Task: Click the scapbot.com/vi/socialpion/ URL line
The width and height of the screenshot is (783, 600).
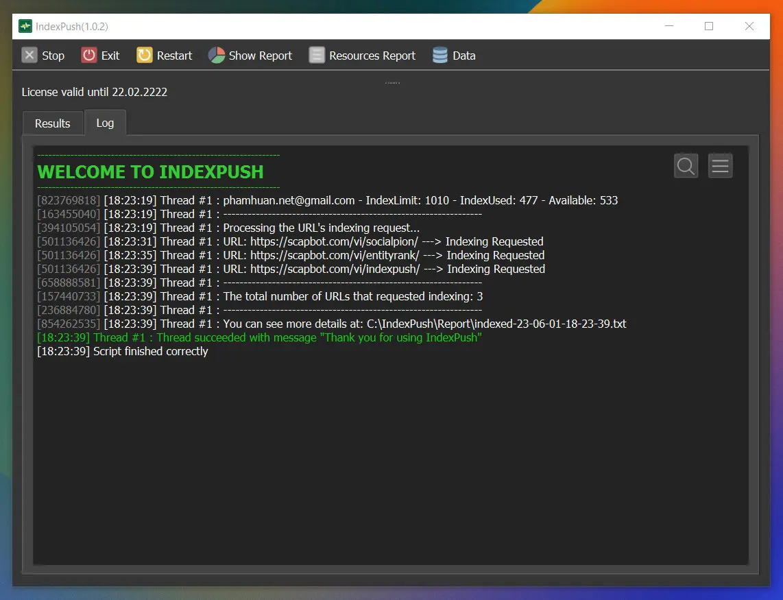Action: (291, 241)
